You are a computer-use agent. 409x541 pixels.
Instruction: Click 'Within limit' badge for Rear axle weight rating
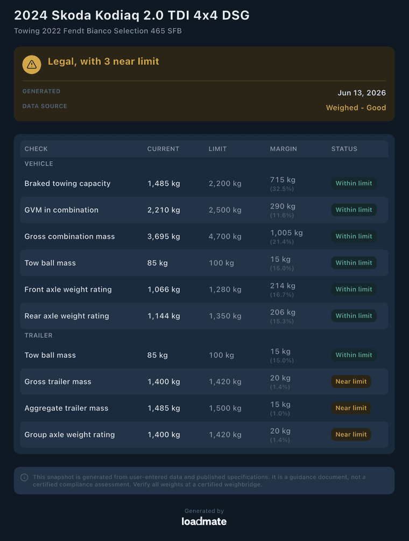click(x=354, y=316)
